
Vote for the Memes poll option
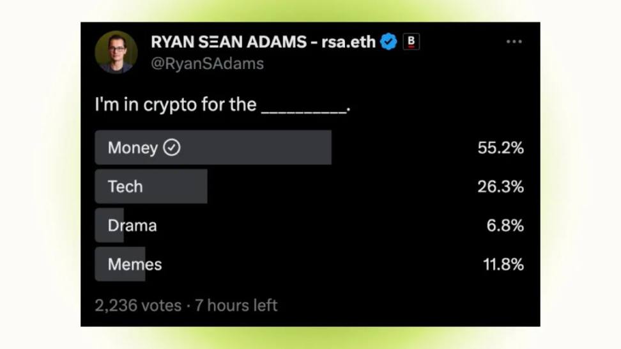(x=135, y=265)
